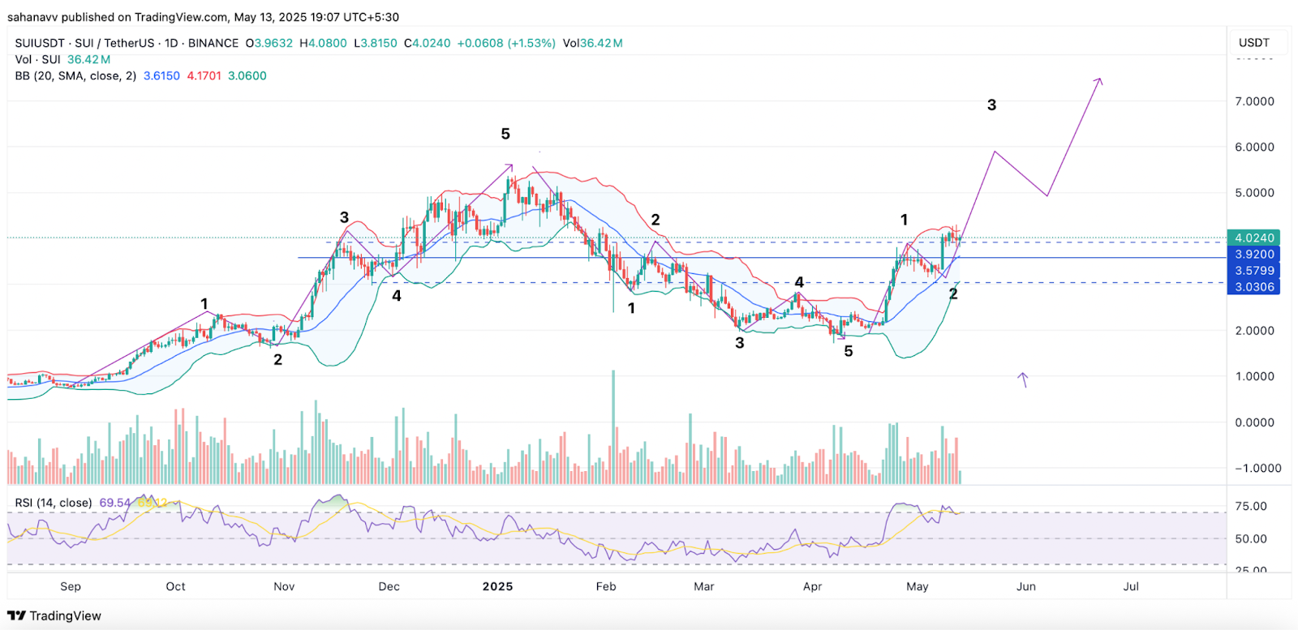The height and width of the screenshot is (630, 1298).
Task: Click the projected wave 3 label
Action: click(x=991, y=105)
